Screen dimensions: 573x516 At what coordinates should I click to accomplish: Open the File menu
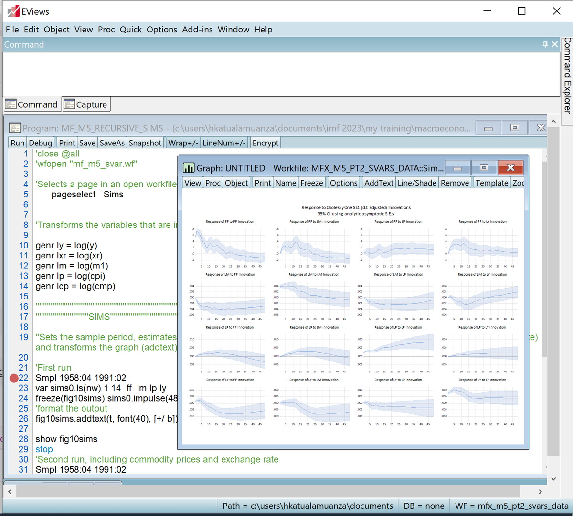pyautogui.click(x=12, y=30)
